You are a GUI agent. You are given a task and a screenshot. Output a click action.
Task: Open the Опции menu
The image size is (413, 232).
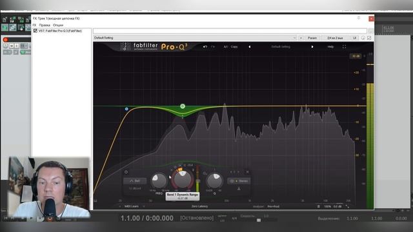pos(58,25)
